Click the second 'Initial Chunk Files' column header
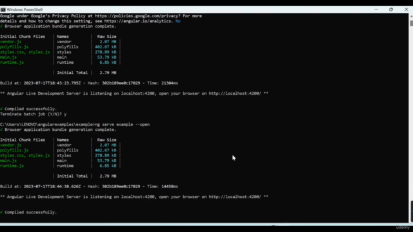 pyautogui.click(x=23, y=140)
